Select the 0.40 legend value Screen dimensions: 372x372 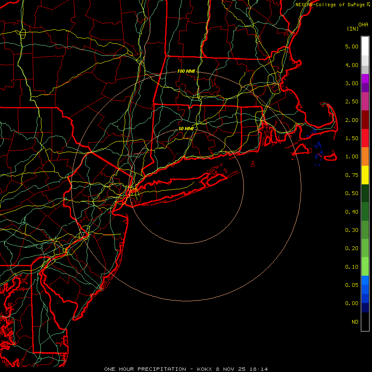[352, 212]
